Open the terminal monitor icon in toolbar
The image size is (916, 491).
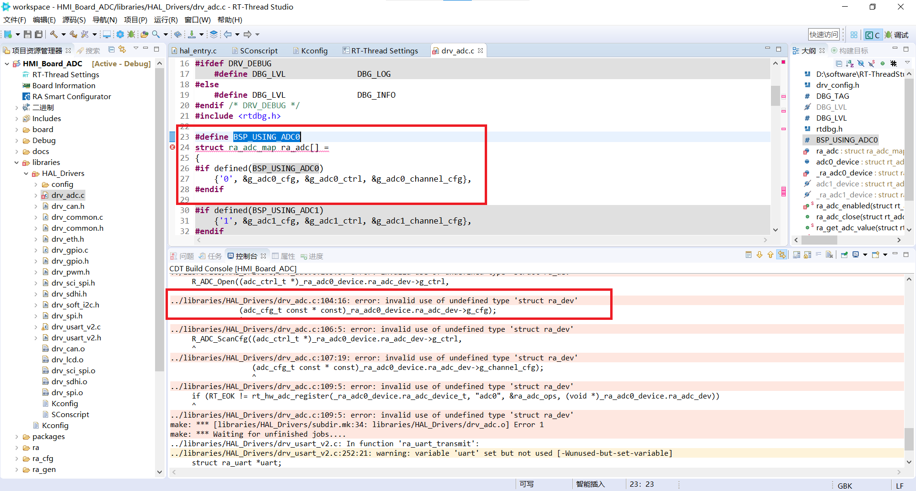107,34
